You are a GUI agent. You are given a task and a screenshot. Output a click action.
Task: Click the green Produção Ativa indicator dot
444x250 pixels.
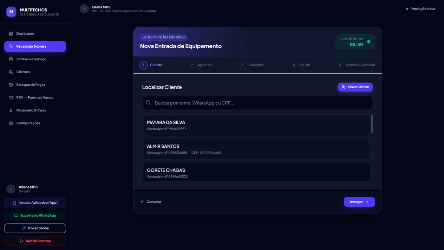[x=407, y=9]
